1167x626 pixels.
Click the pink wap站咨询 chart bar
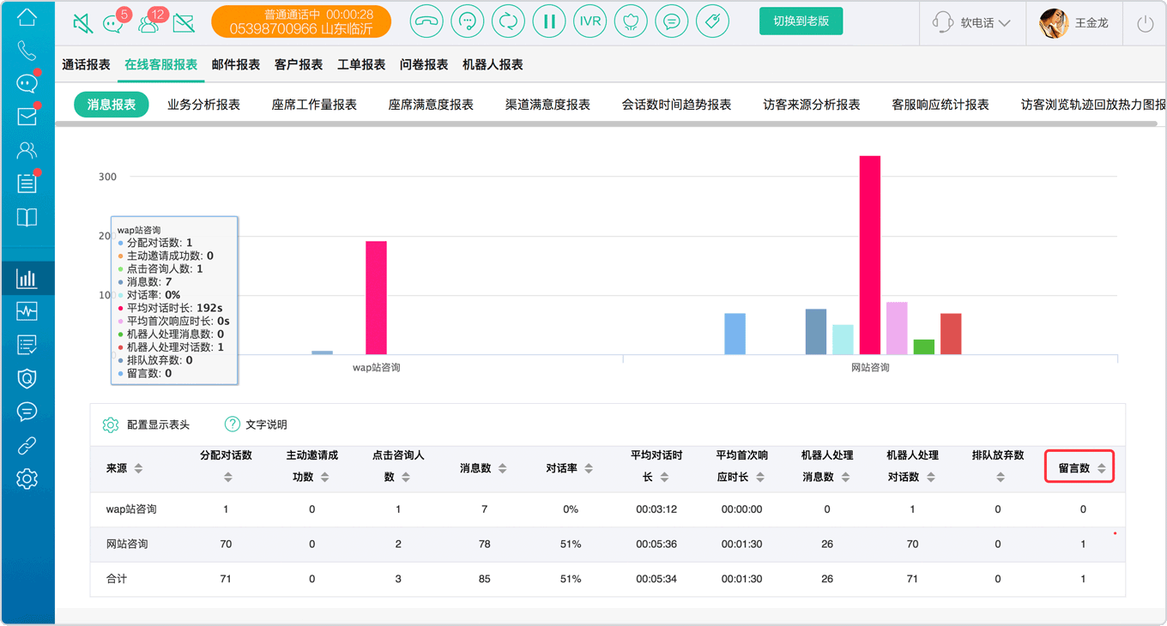376,298
